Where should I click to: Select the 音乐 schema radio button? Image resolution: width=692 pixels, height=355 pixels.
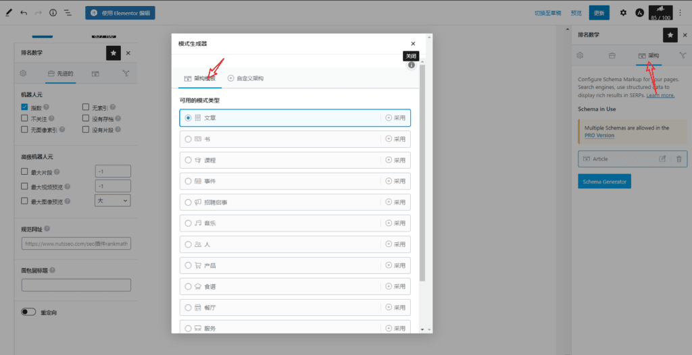(189, 223)
